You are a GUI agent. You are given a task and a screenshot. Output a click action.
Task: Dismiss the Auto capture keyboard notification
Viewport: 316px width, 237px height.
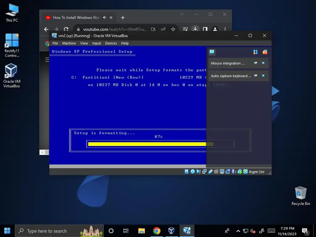click(x=263, y=76)
